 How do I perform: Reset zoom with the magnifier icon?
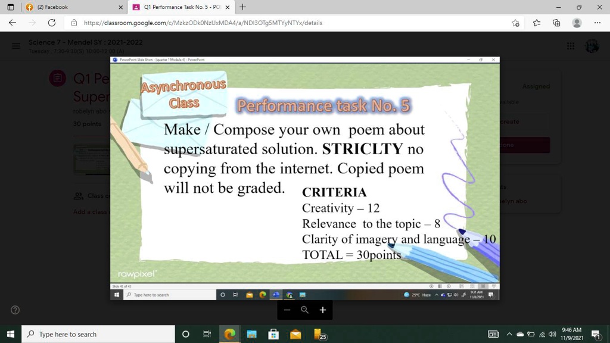(304, 310)
